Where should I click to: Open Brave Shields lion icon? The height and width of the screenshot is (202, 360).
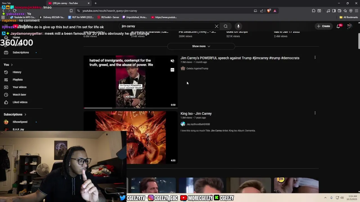click(269, 11)
